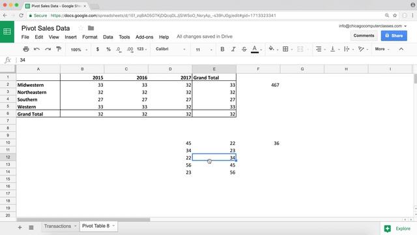
Task: Open the Explore panel
Action: point(397,228)
